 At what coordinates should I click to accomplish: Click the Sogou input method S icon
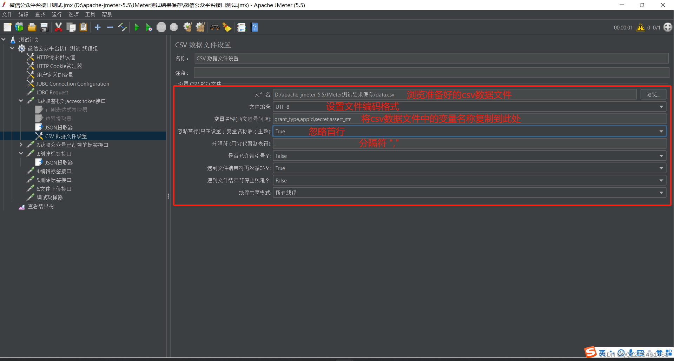click(590, 352)
